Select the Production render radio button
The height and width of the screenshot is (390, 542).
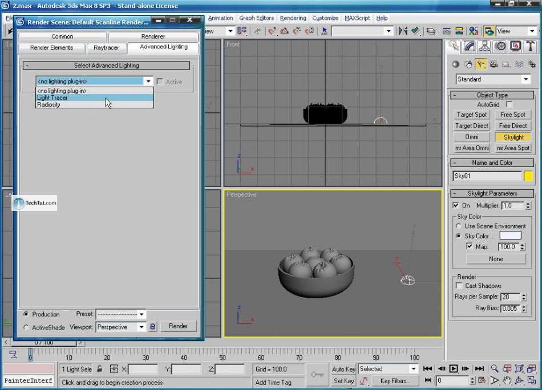click(26, 314)
